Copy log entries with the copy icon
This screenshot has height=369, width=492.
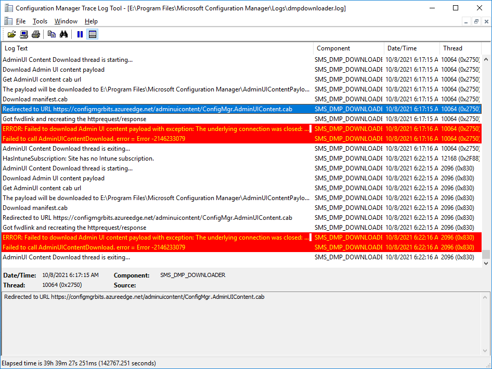(x=51, y=34)
